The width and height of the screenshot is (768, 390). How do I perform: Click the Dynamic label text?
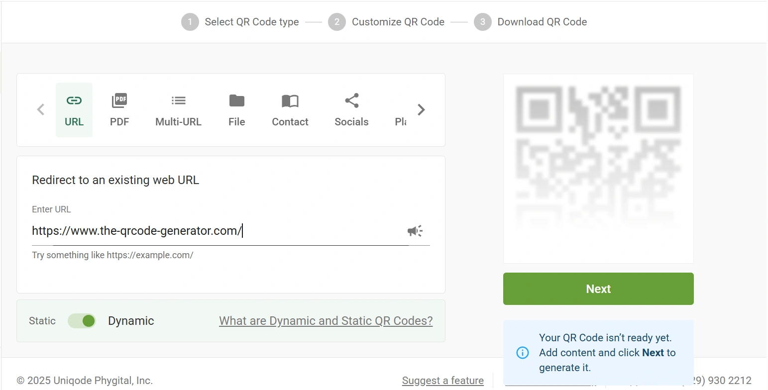pos(131,321)
